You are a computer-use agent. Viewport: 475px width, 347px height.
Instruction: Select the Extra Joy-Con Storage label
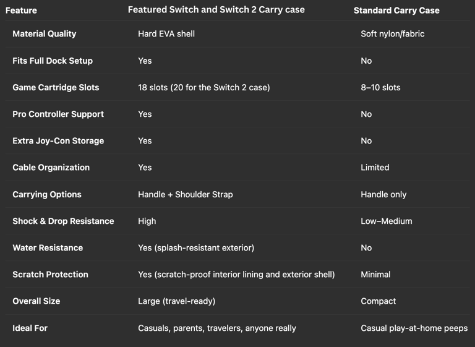pyautogui.click(x=58, y=141)
